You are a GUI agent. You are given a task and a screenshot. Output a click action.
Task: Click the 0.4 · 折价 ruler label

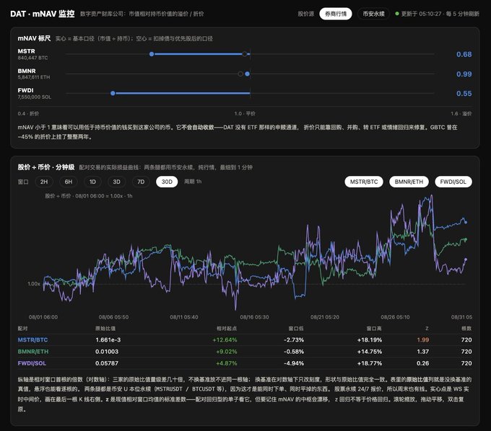point(28,113)
